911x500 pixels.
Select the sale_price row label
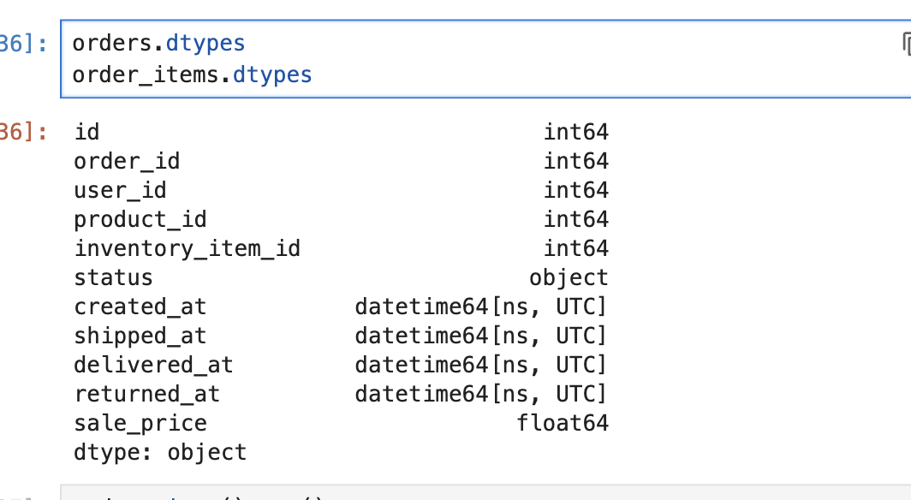[x=140, y=423]
